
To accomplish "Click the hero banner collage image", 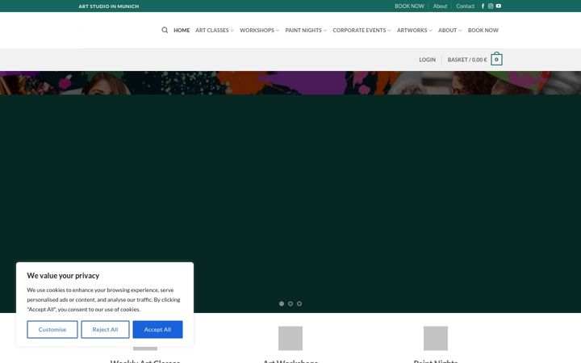I will click(290, 83).
